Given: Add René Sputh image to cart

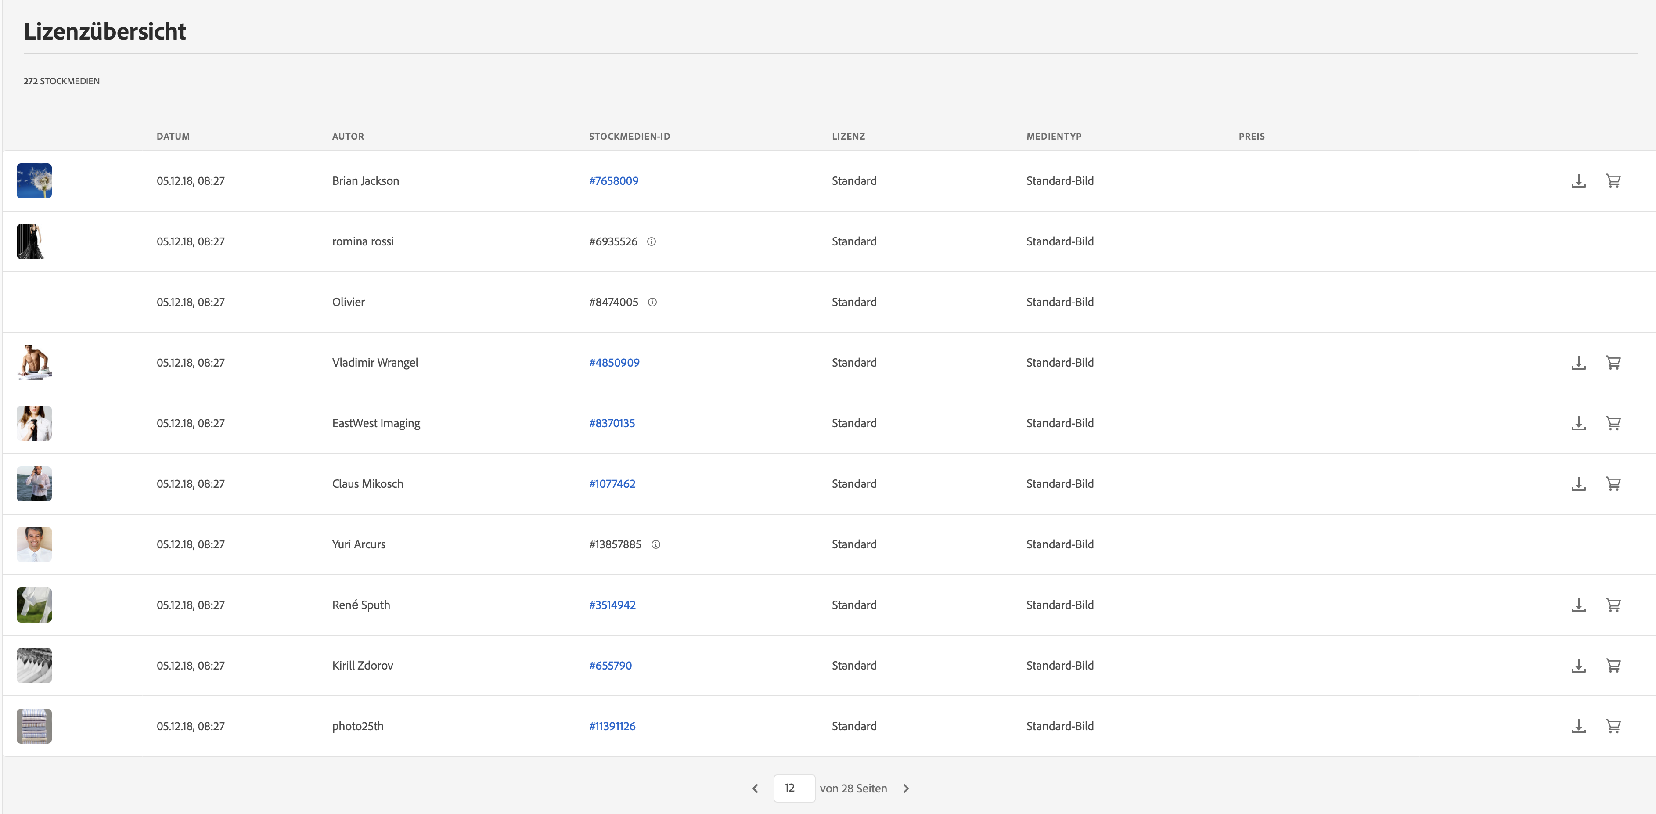Looking at the screenshot, I should 1613,605.
